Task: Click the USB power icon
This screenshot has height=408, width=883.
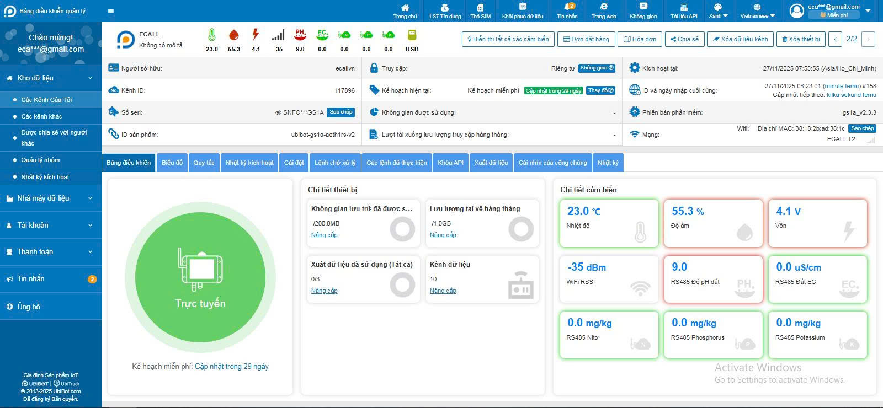Action: click(x=412, y=35)
